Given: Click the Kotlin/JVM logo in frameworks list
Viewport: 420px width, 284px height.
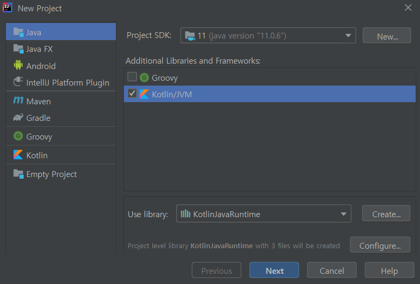Looking at the screenshot, I should pos(144,94).
